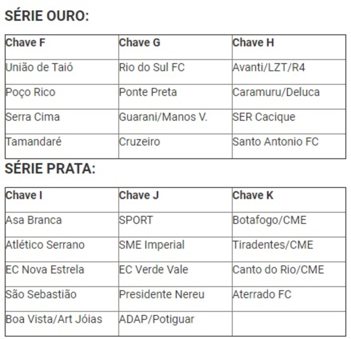
Task: Select the Chave I header cell
Action: 62,200
